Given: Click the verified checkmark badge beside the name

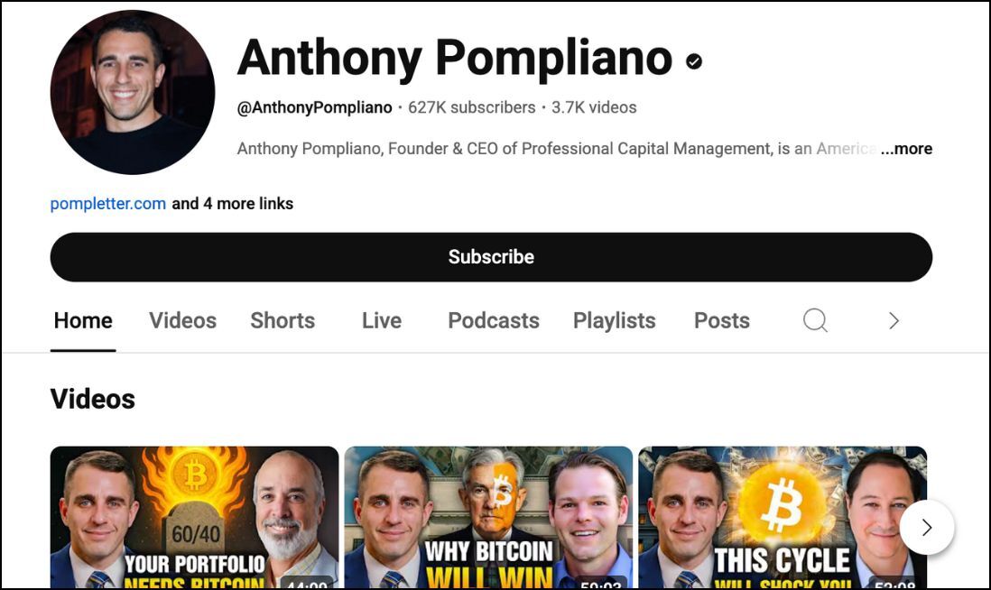Looking at the screenshot, I should (694, 61).
